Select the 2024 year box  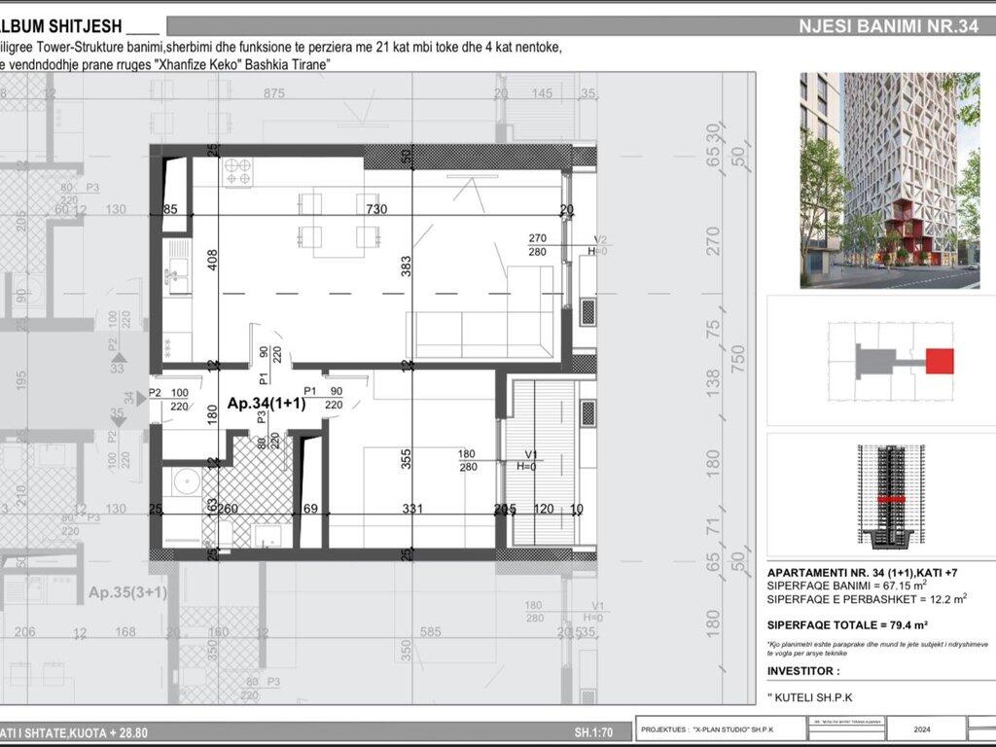(921, 728)
